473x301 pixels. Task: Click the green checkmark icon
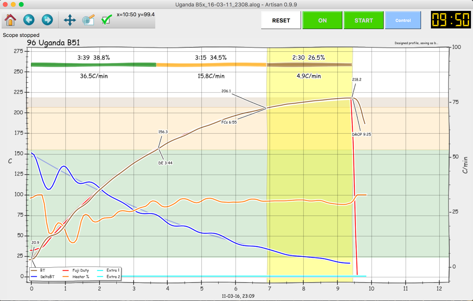[x=106, y=20]
